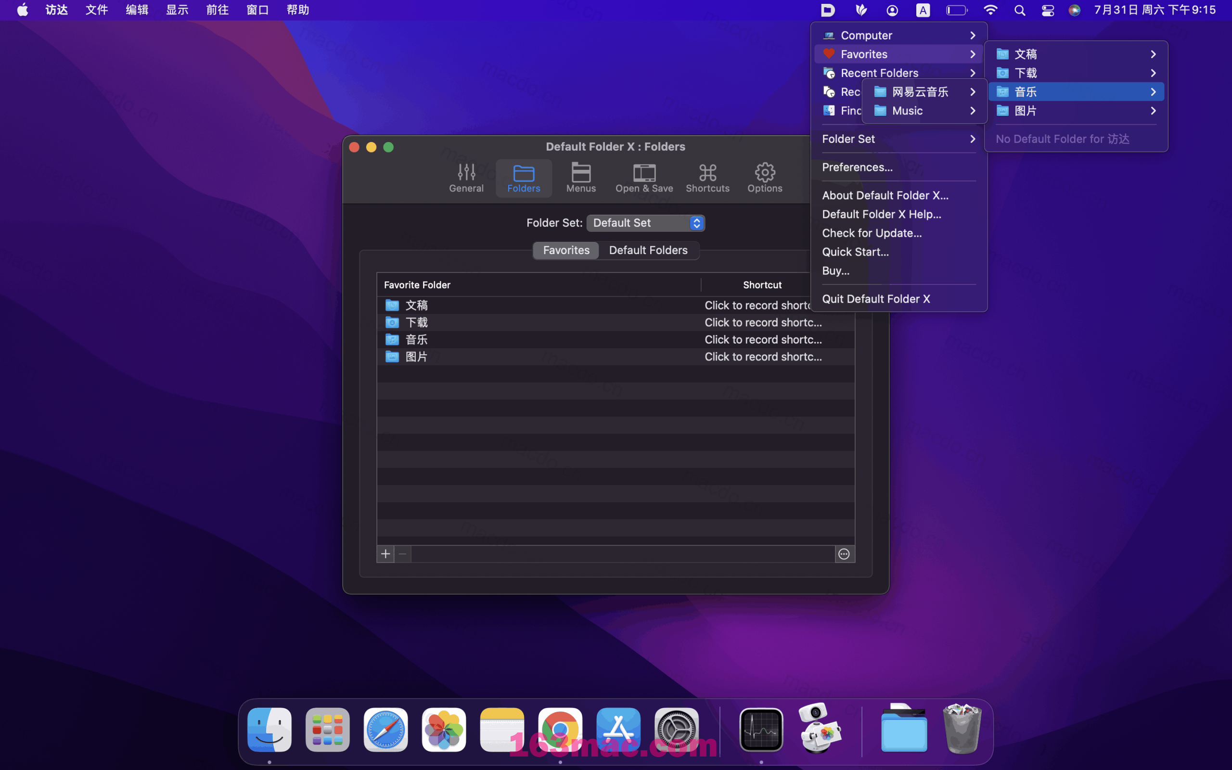Select About Default Folder X menu item
Image resolution: width=1232 pixels, height=770 pixels.
click(x=885, y=195)
